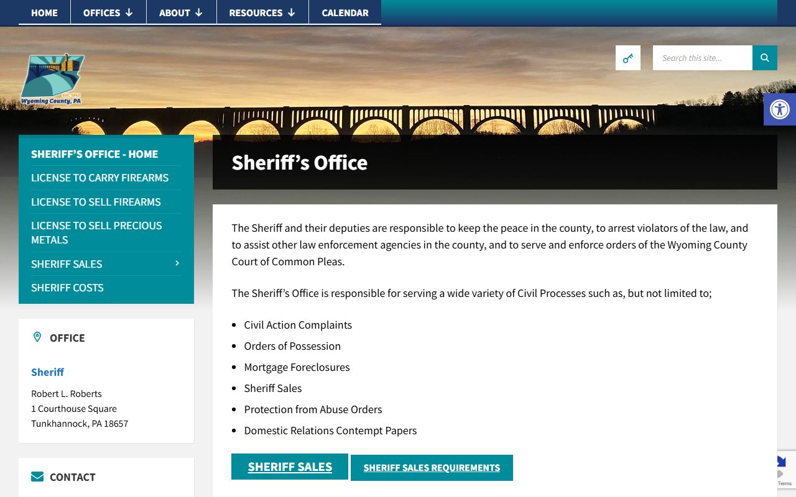Click the Civil Action Complaints list item
Viewport: 796px width, 497px height.
(298, 325)
